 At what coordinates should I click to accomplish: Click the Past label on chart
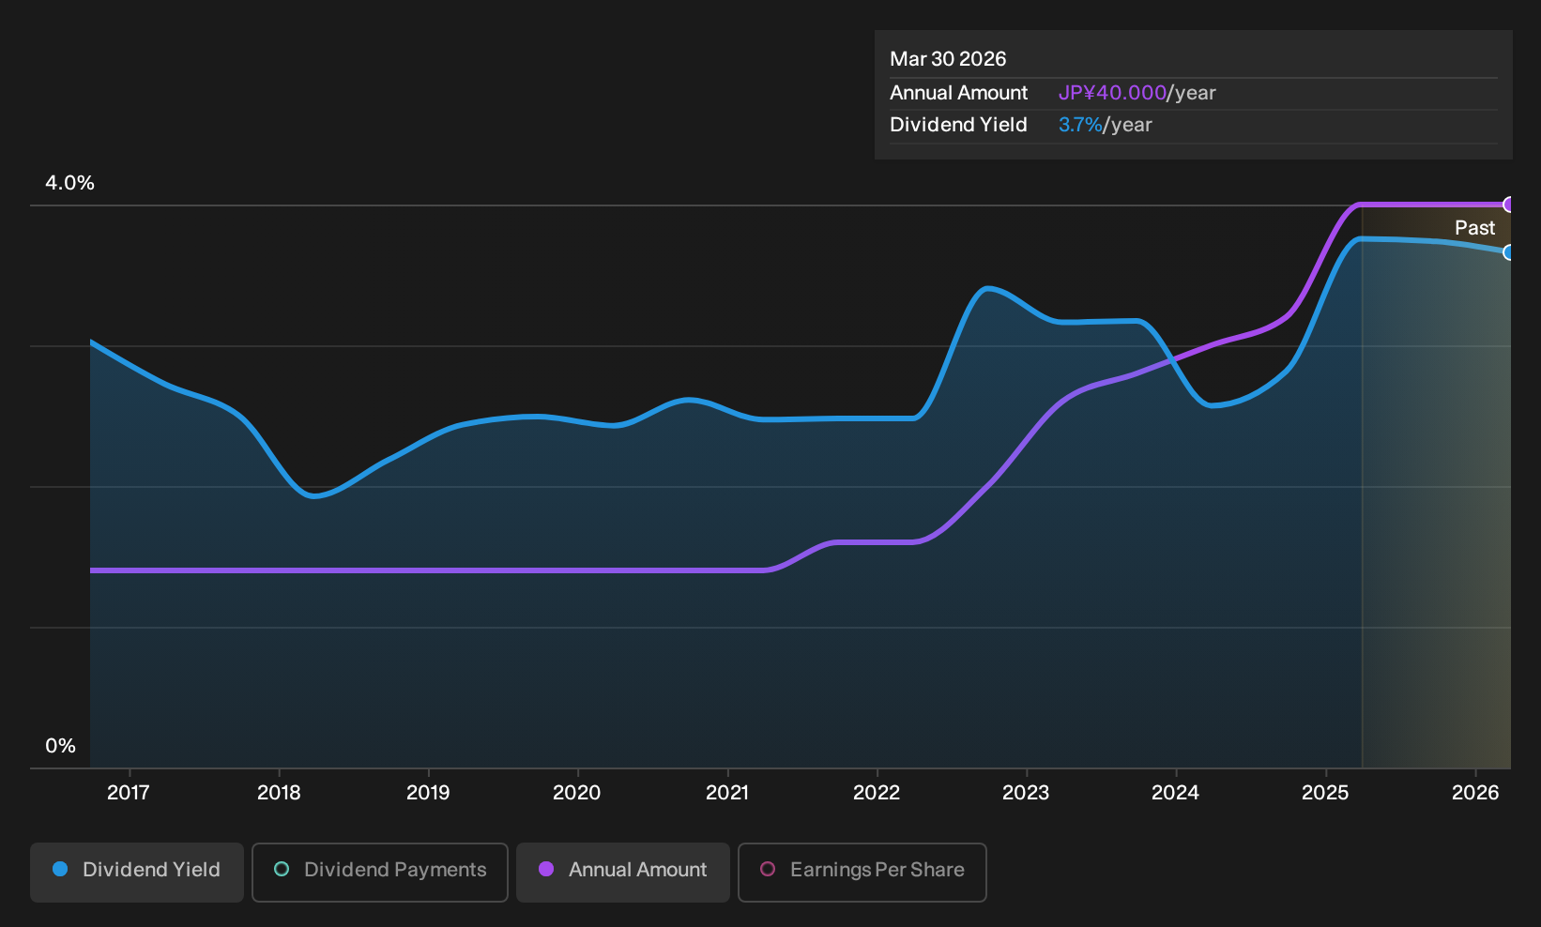pyautogui.click(x=1475, y=228)
